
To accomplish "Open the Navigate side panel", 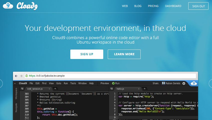I will (16, 108).
